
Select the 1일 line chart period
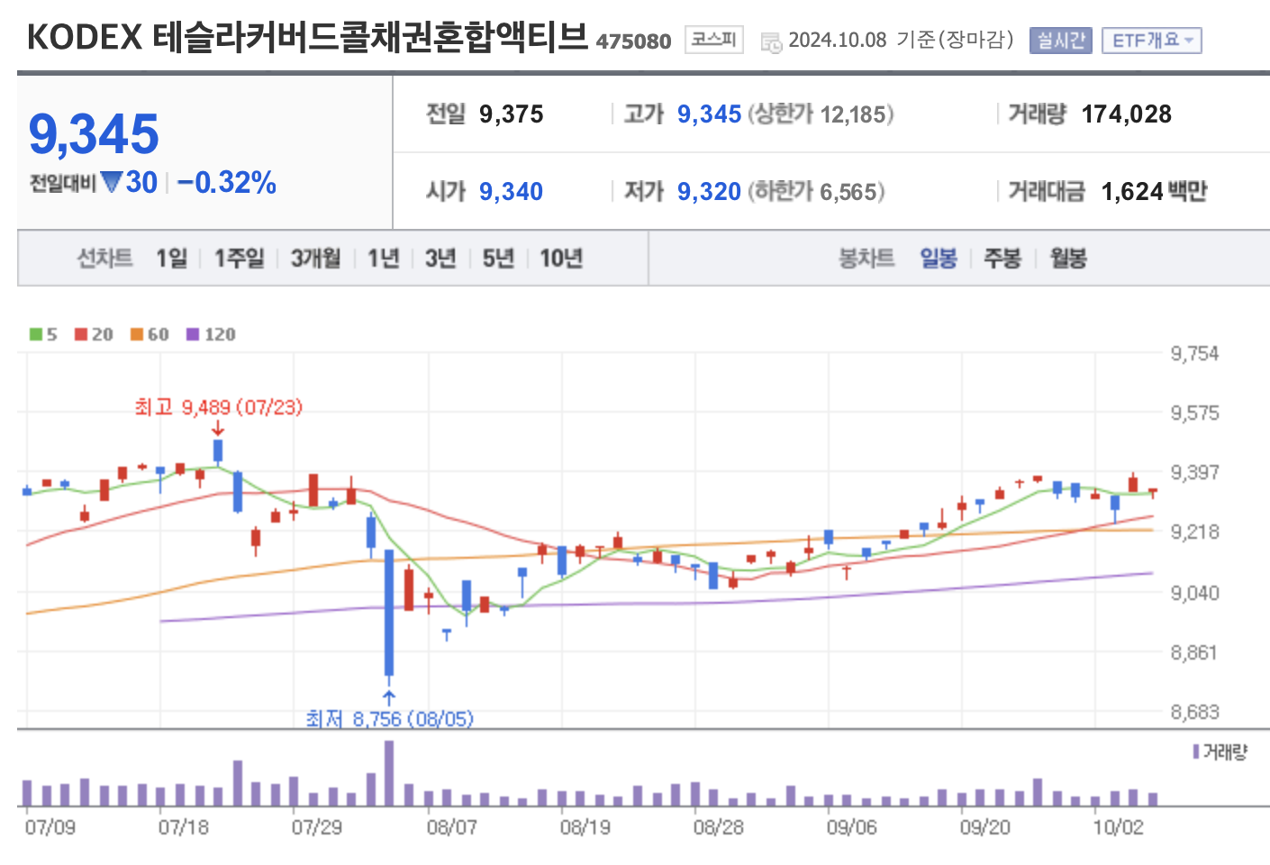pyautogui.click(x=171, y=259)
